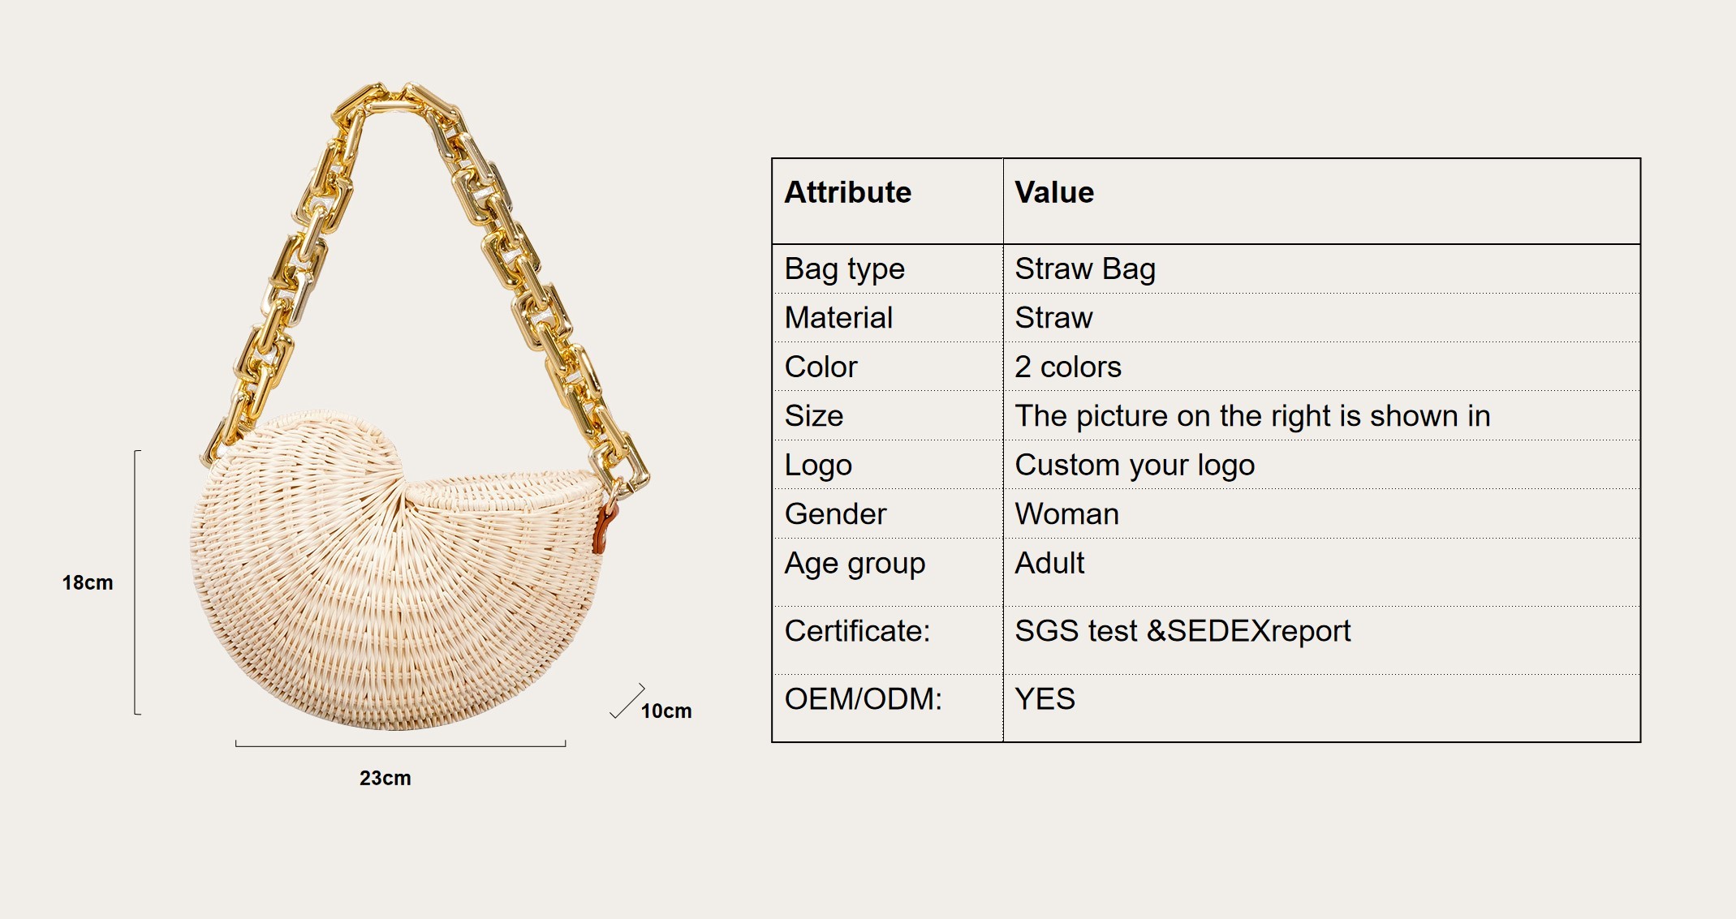The image size is (1736, 919).
Task: Click the Value column header
Action: point(1054,192)
